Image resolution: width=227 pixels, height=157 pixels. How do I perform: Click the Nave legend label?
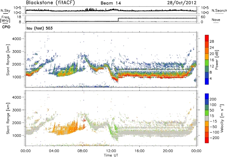pos(216,20)
